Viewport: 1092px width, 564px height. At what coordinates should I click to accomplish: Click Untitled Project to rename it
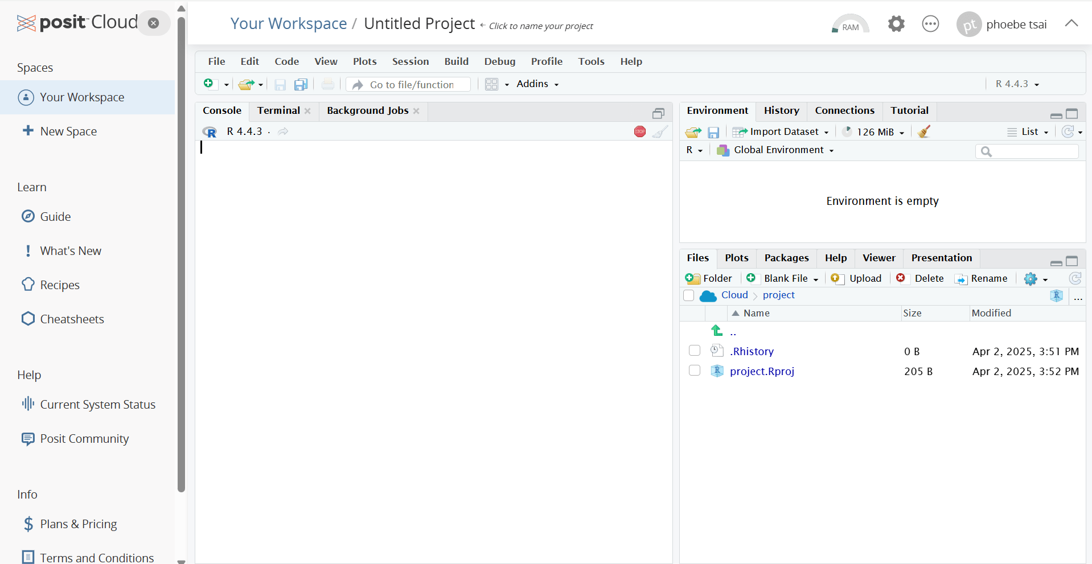[419, 23]
